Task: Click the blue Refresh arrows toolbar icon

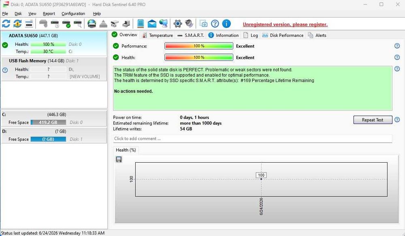Action: (x=6, y=24)
